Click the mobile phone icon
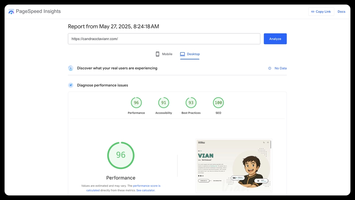This screenshot has height=200, width=355. click(158, 54)
